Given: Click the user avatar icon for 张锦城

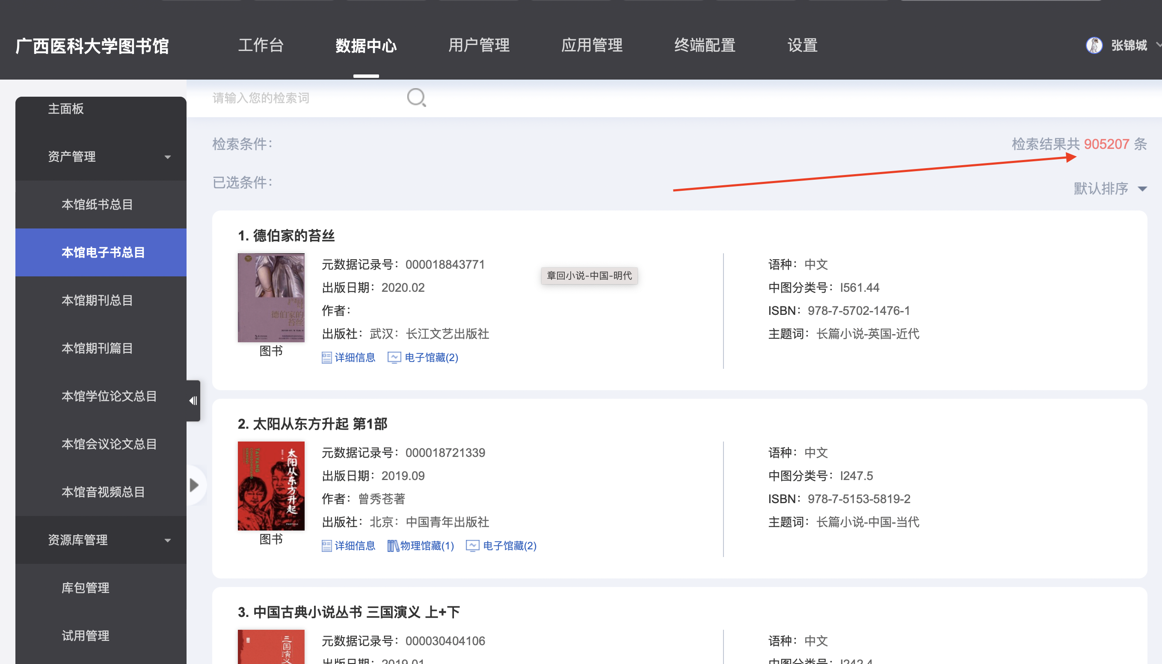Looking at the screenshot, I should 1094,45.
